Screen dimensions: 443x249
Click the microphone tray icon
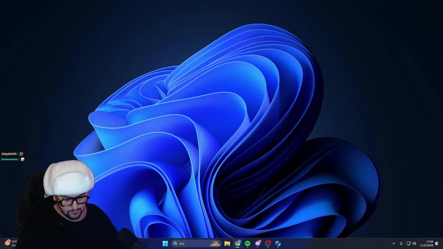click(401, 243)
